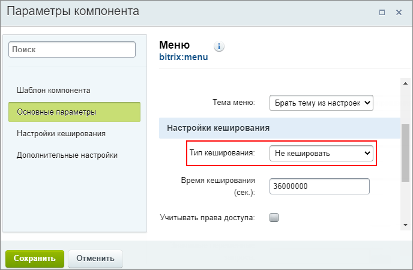Viewport: 413px width, 270px height.
Task: Click the Отменить button
Action: click(95, 259)
